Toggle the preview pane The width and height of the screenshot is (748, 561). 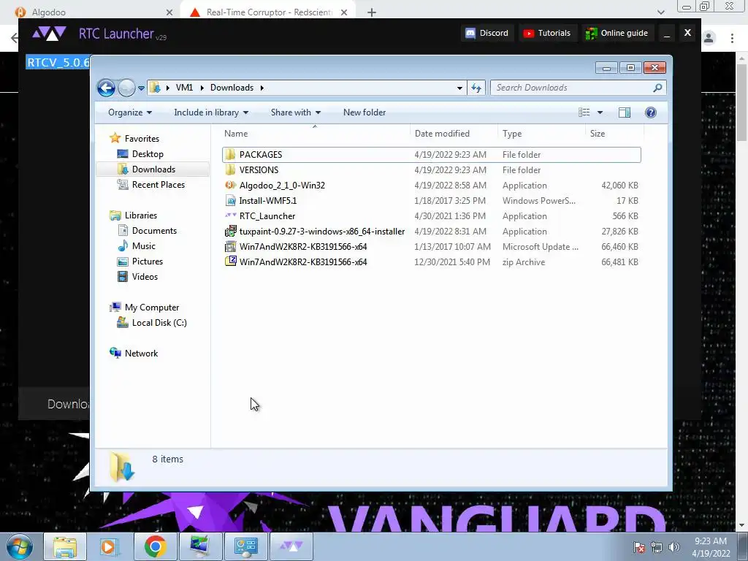coord(624,112)
